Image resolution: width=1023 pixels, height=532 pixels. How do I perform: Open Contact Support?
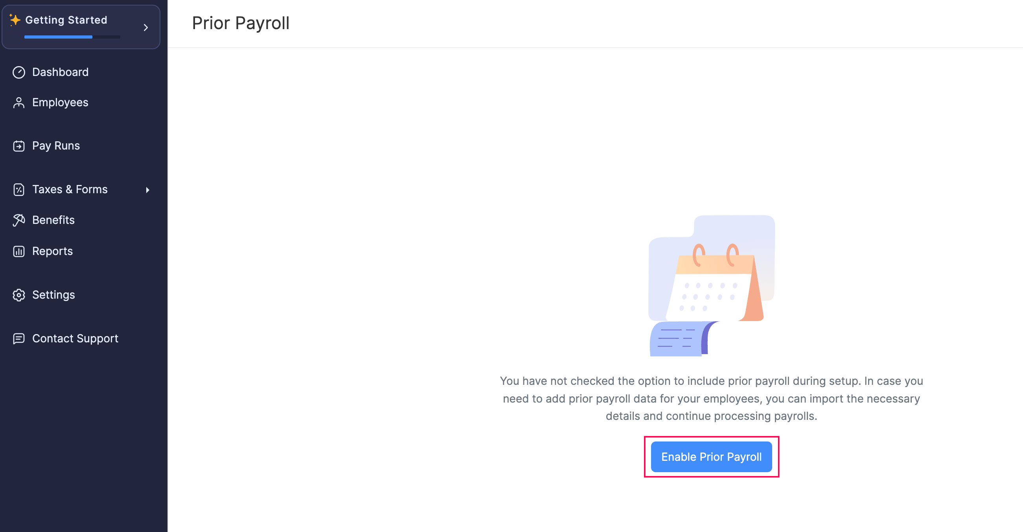[x=75, y=338]
